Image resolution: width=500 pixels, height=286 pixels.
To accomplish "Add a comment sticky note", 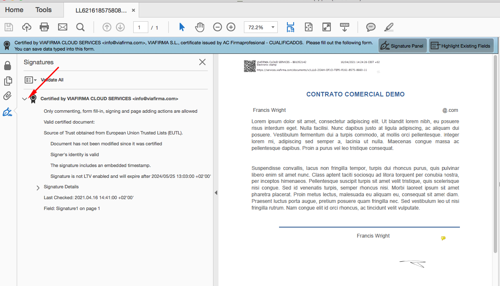I will click(371, 27).
